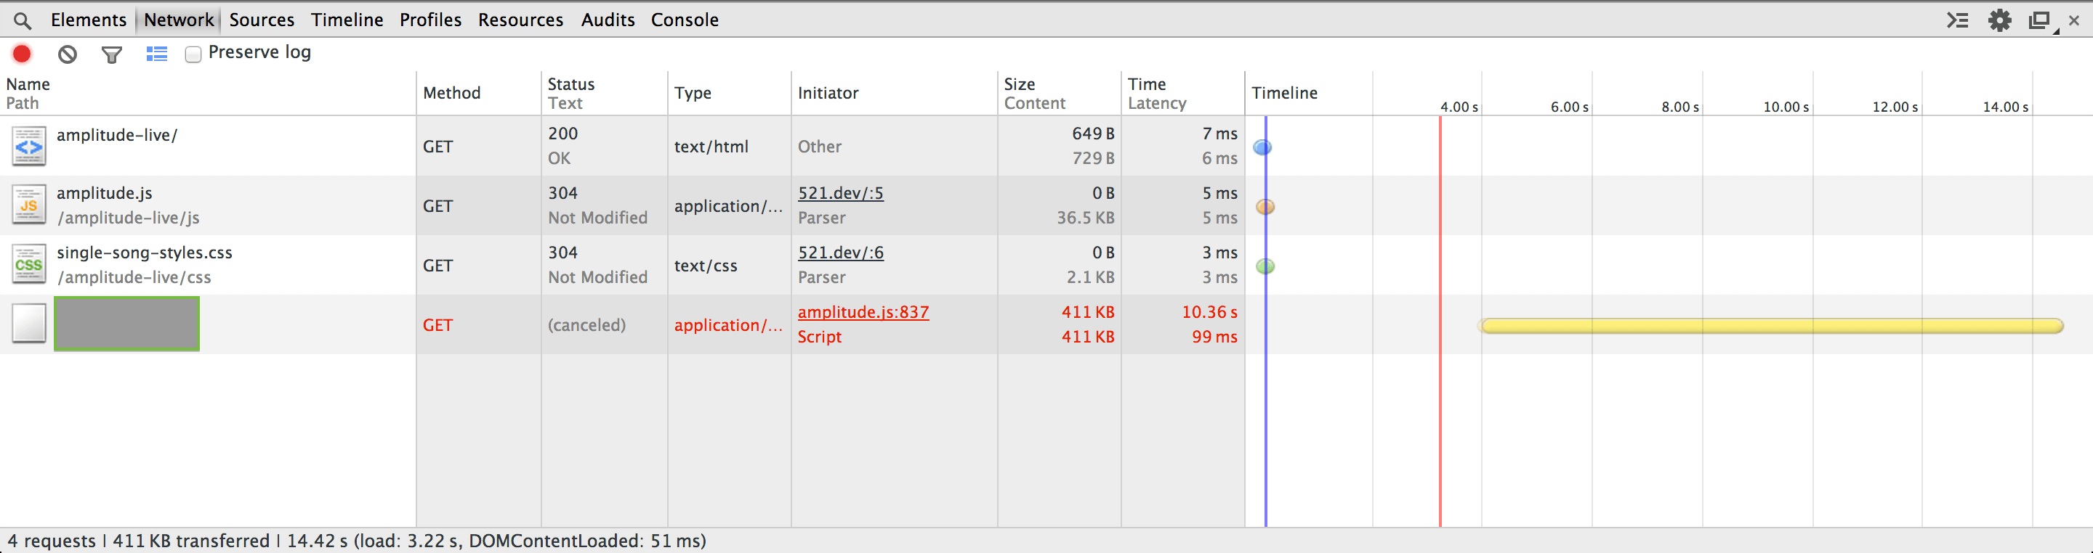
Task: Open the Sources tab
Action: (262, 20)
